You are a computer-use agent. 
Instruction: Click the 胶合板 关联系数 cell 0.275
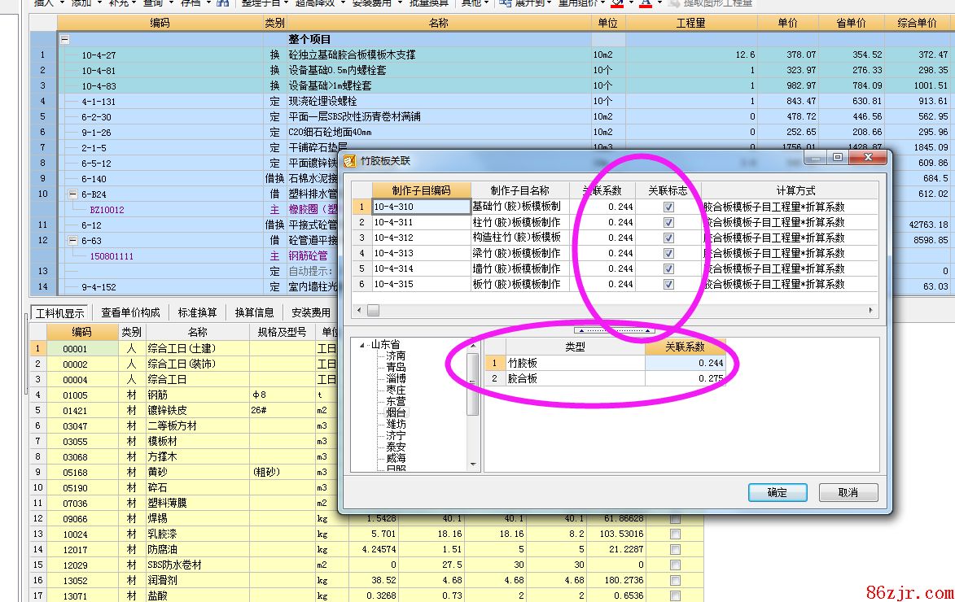pos(685,378)
